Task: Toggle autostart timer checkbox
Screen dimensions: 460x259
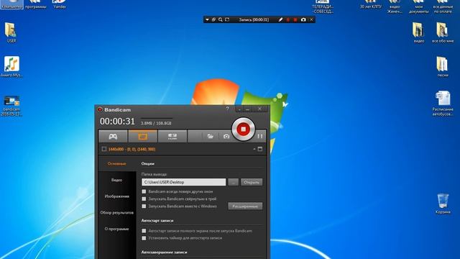Action: [x=144, y=238]
